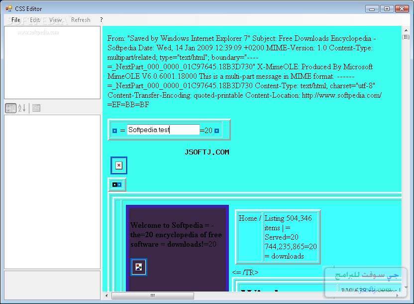Sort properties with the Alphabetical icon
Screen dimensions: 414x304
(22, 108)
